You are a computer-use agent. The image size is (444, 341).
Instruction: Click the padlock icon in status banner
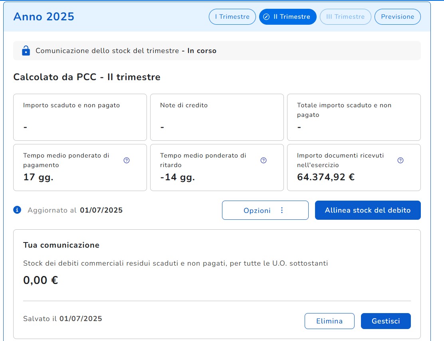pyautogui.click(x=26, y=51)
